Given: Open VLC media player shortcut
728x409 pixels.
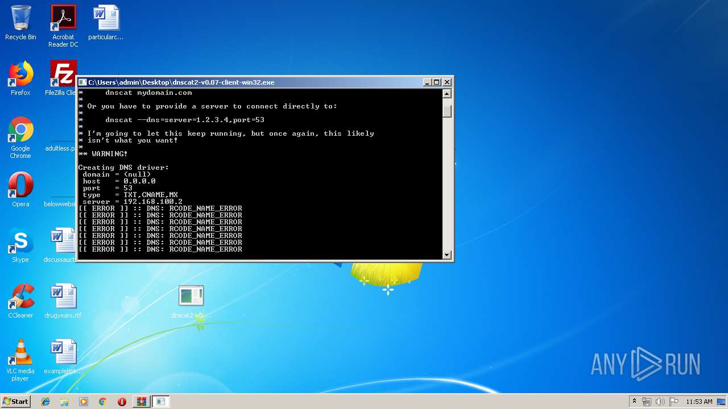Looking at the screenshot, I should tap(20, 360).
